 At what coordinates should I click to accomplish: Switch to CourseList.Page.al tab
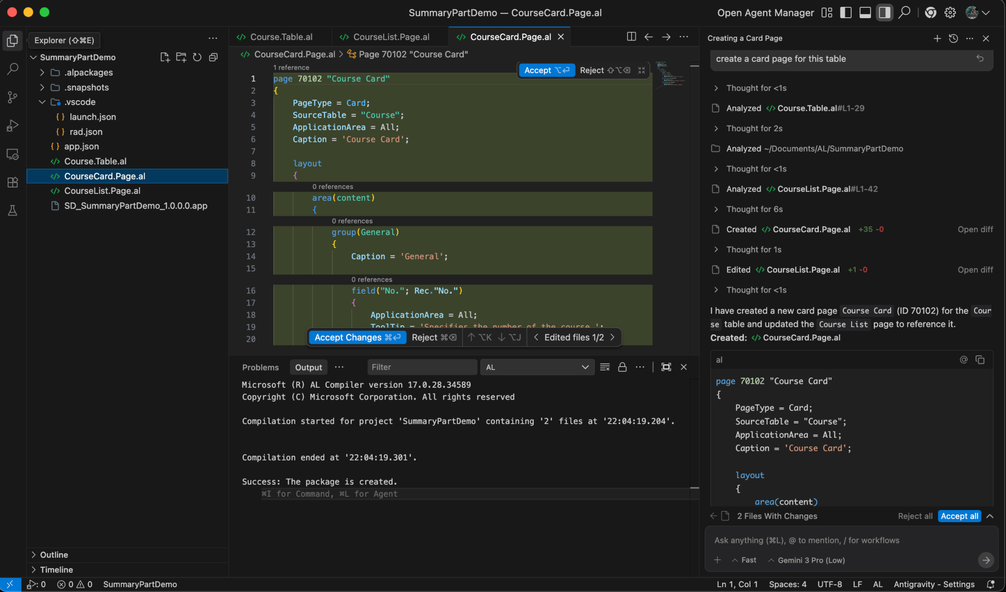click(x=391, y=37)
